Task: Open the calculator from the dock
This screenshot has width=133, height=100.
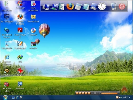Action: pos(78,7)
